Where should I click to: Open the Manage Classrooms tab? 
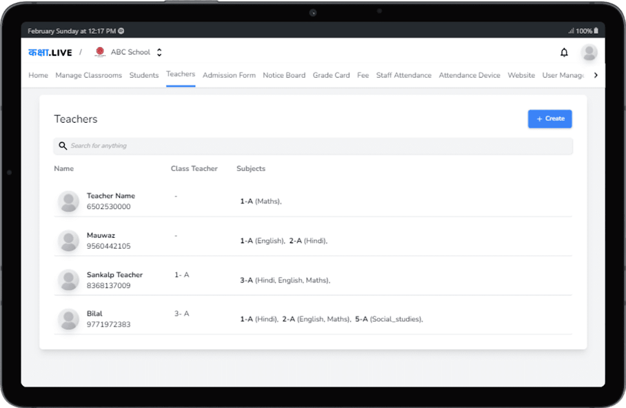[89, 75]
